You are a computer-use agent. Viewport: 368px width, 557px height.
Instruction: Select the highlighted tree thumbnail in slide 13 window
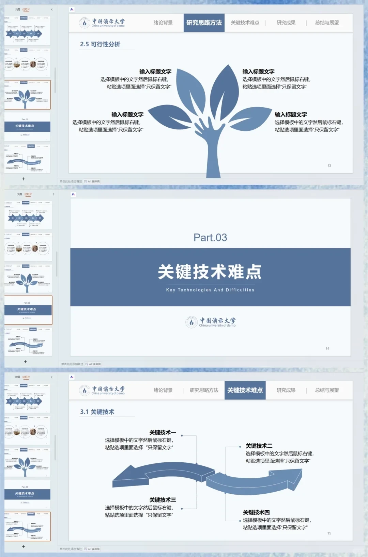click(27, 95)
